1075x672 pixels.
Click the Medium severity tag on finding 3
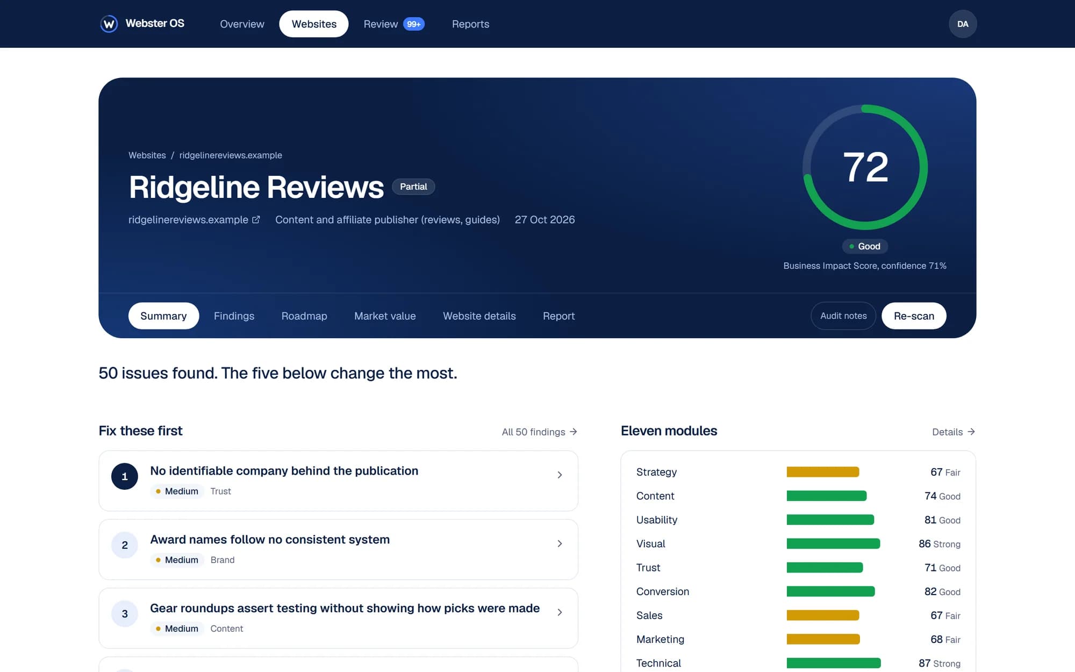(x=177, y=628)
